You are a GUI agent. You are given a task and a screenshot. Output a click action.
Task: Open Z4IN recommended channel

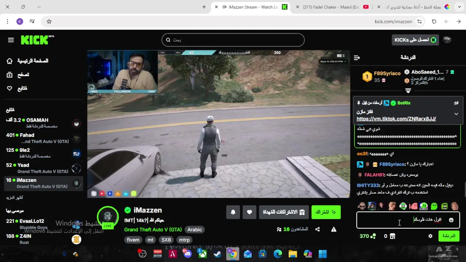coord(44,239)
